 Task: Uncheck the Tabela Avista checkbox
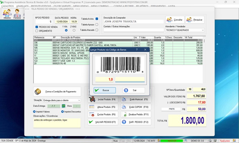coord(97,19)
